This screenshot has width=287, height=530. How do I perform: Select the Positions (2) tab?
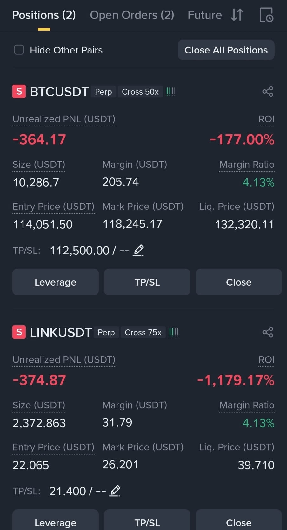coord(44,15)
